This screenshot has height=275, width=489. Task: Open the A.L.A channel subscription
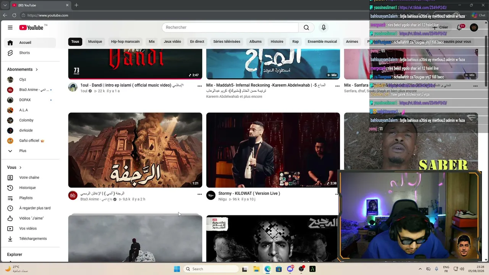30,110
